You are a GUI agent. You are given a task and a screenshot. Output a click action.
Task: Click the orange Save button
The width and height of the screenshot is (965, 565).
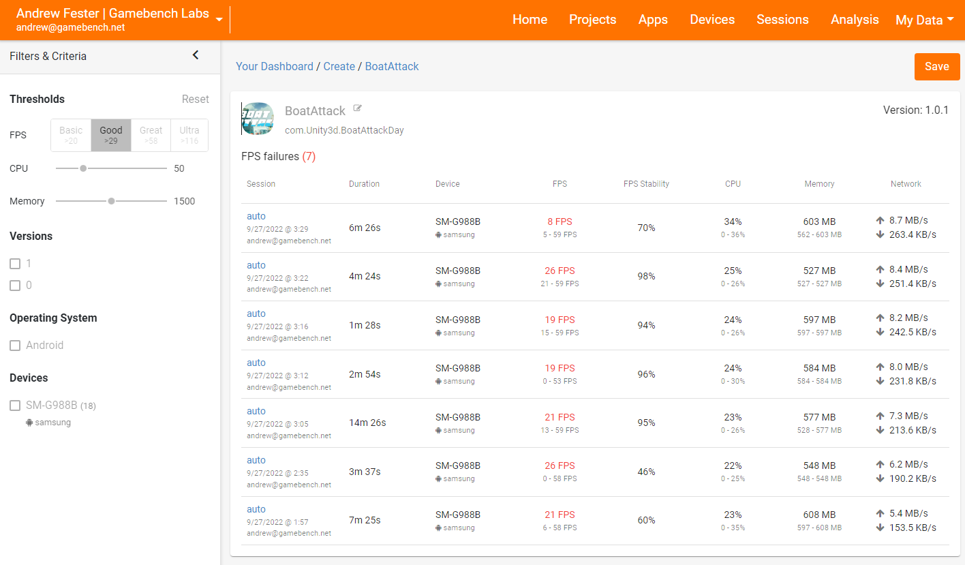937,66
